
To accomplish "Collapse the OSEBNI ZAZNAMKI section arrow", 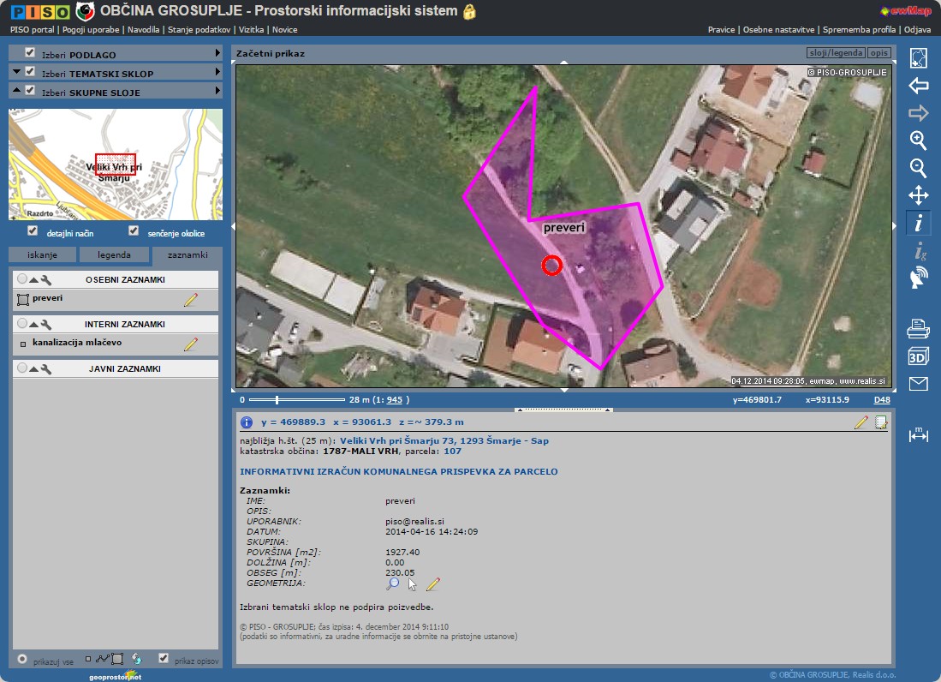I will pos(34,280).
